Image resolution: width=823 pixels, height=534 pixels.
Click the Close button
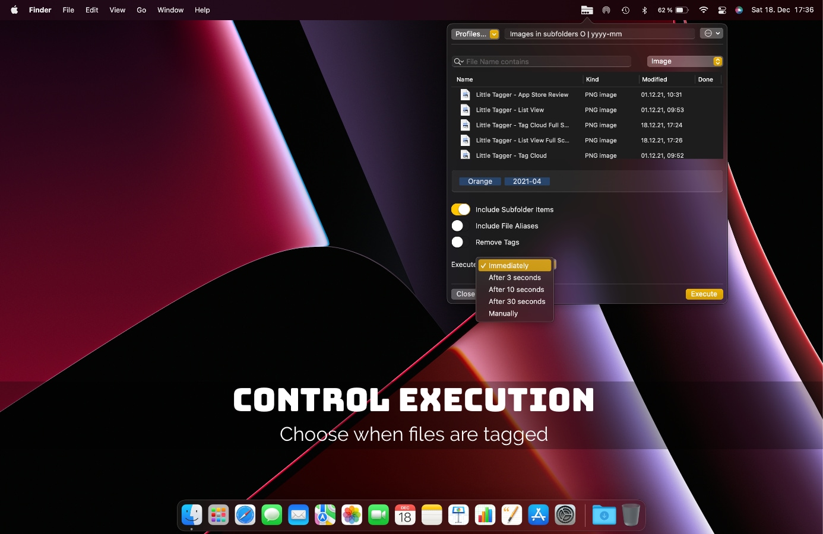pos(465,294)
